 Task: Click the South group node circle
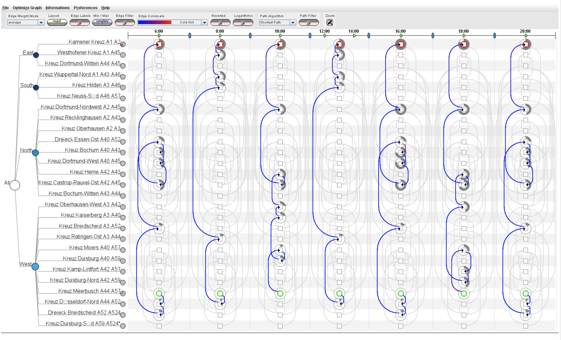[x=36, y=87]
